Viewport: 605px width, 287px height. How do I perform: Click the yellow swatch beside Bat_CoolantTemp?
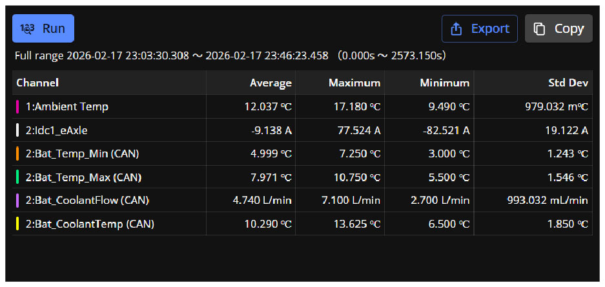click(x=17, y=224)
